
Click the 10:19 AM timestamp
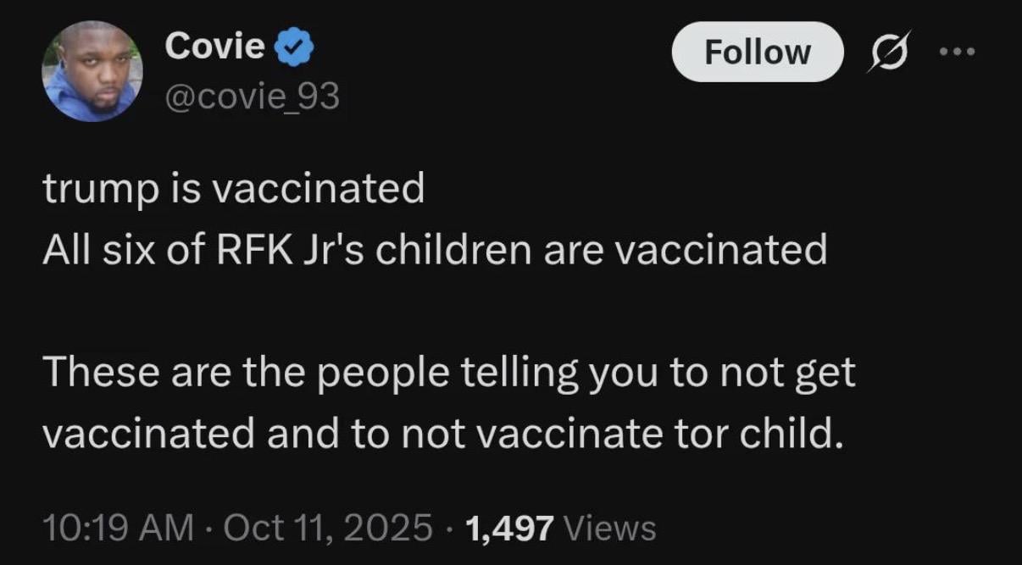(117, 528)
